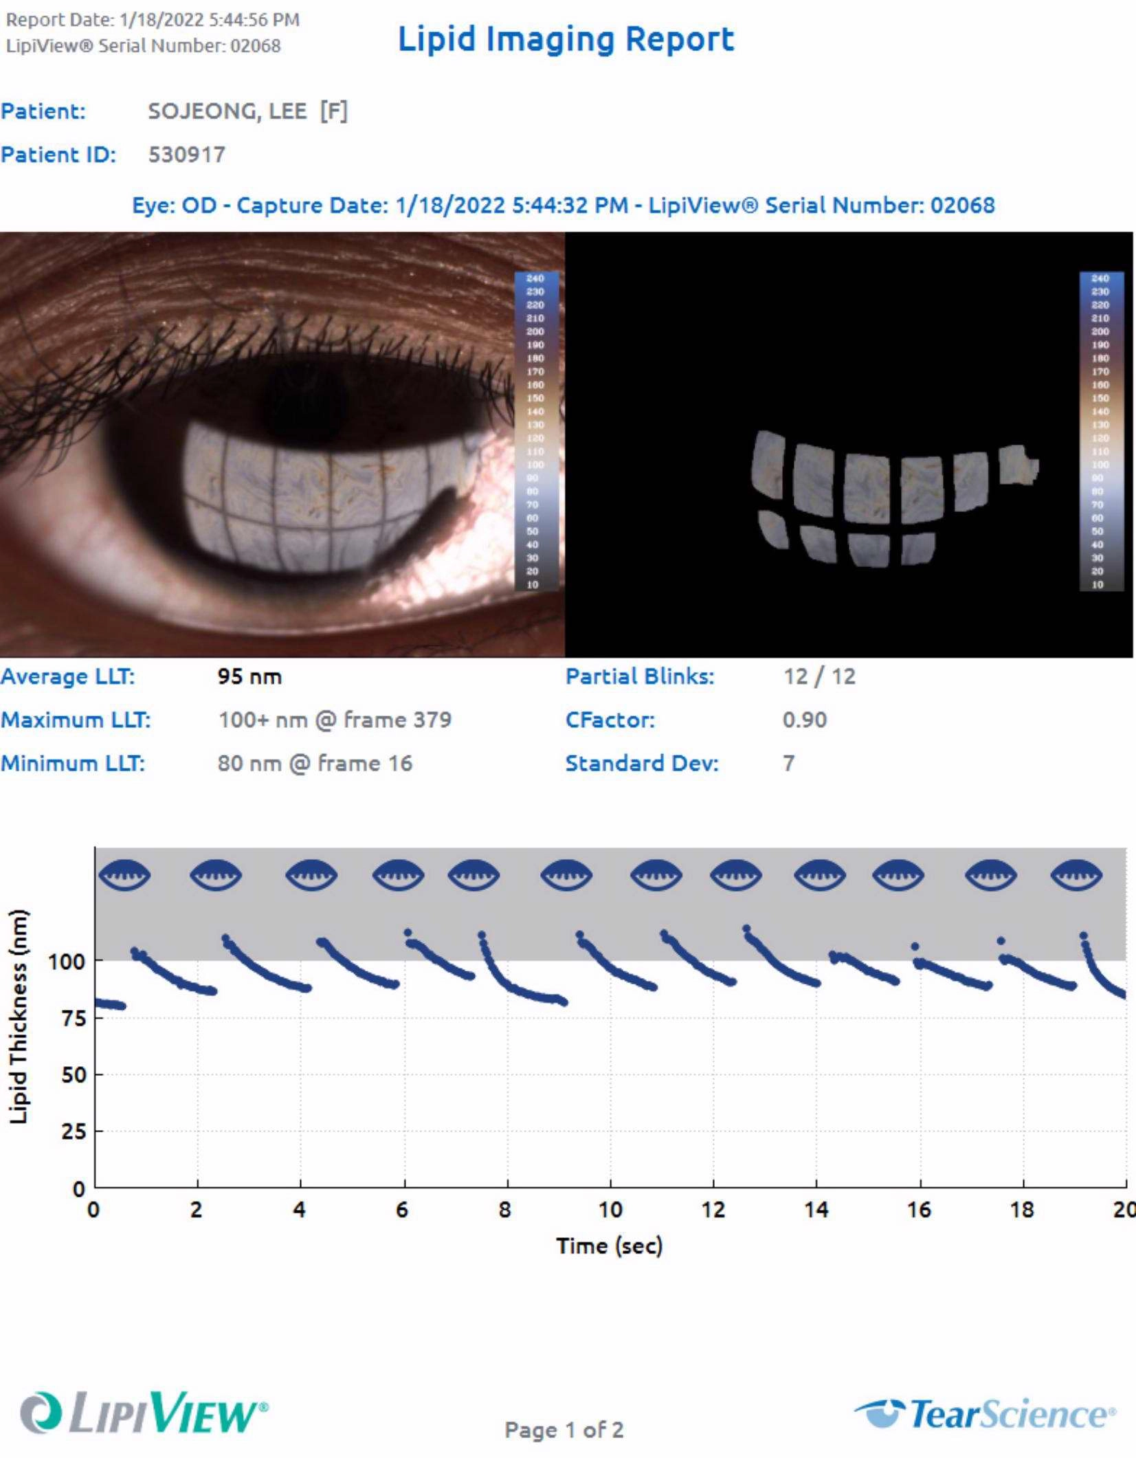Click the 'Patient:' label

pyautogui.click(x=43, y=111)
